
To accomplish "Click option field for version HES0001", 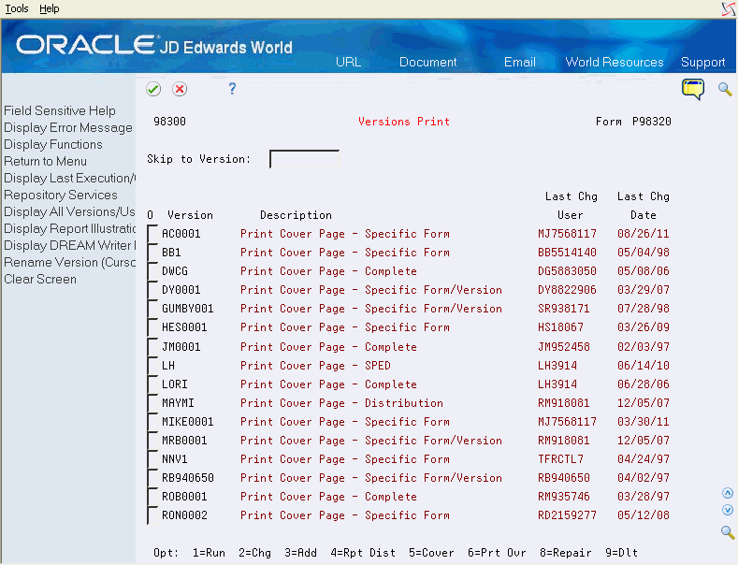I will point(152,328).
